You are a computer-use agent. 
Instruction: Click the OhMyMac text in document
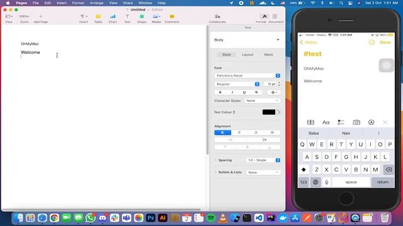point(30,44)
